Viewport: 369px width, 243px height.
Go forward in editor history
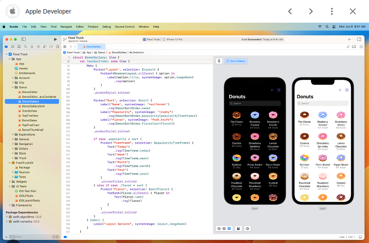75,47
